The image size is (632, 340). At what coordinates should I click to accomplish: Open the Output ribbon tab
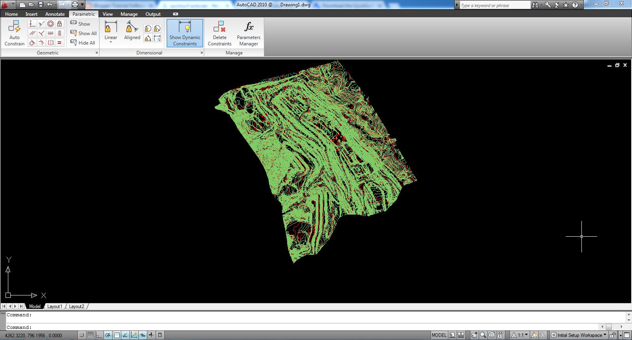(x=153, y=14)
